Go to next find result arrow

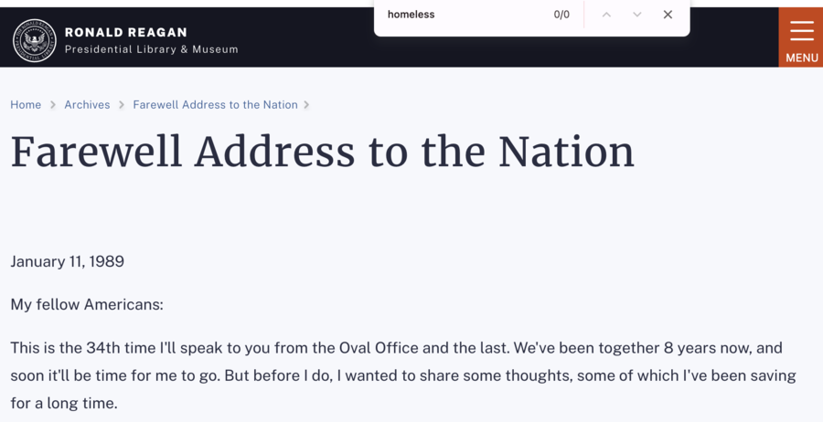[636, 15]
